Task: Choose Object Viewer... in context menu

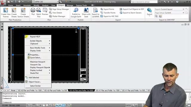Action: coord(38,82)
